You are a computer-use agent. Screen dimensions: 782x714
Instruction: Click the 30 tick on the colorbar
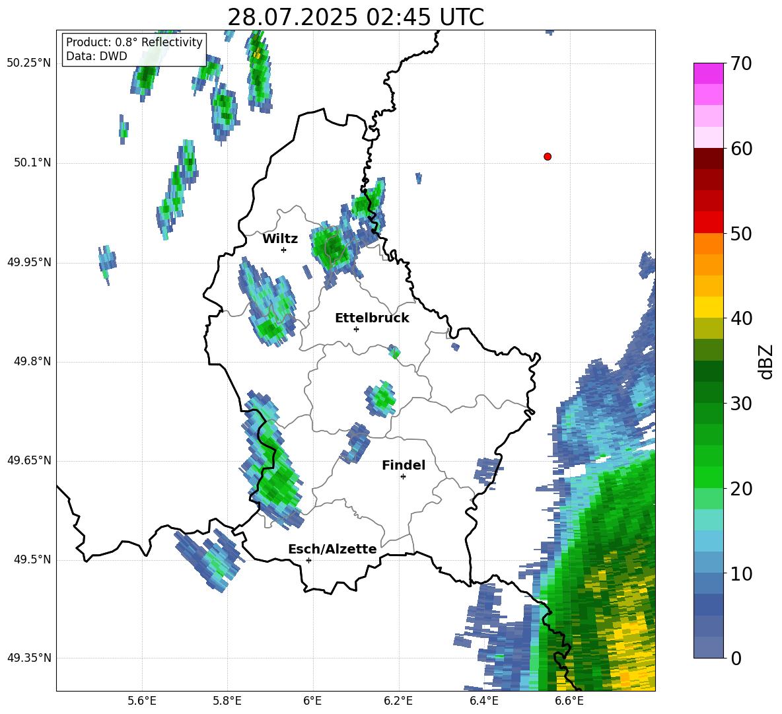tap(740, 404)
